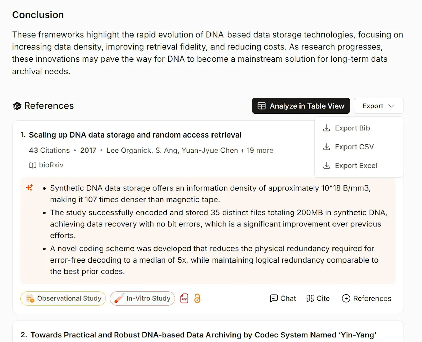Cite the Scaling up DNA paper

coord(318,298)
